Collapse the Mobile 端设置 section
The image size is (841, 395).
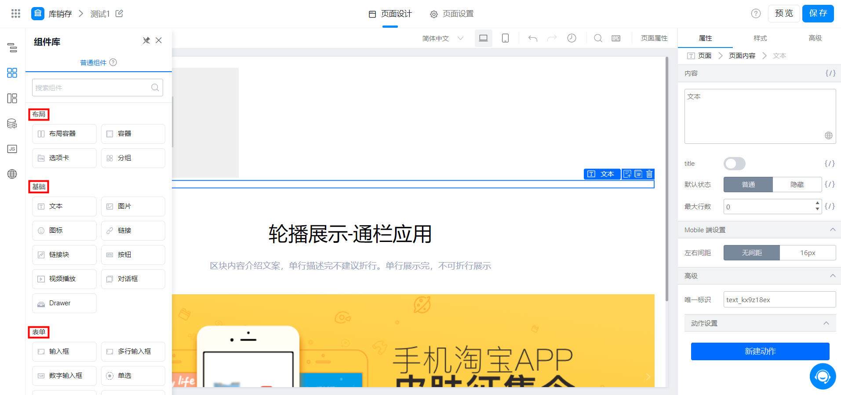833,230
